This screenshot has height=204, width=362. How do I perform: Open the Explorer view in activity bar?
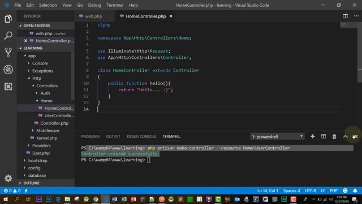(x=8, y=19)
